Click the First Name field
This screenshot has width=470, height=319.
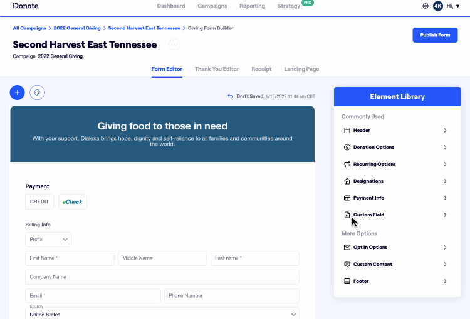coord(70,258)
